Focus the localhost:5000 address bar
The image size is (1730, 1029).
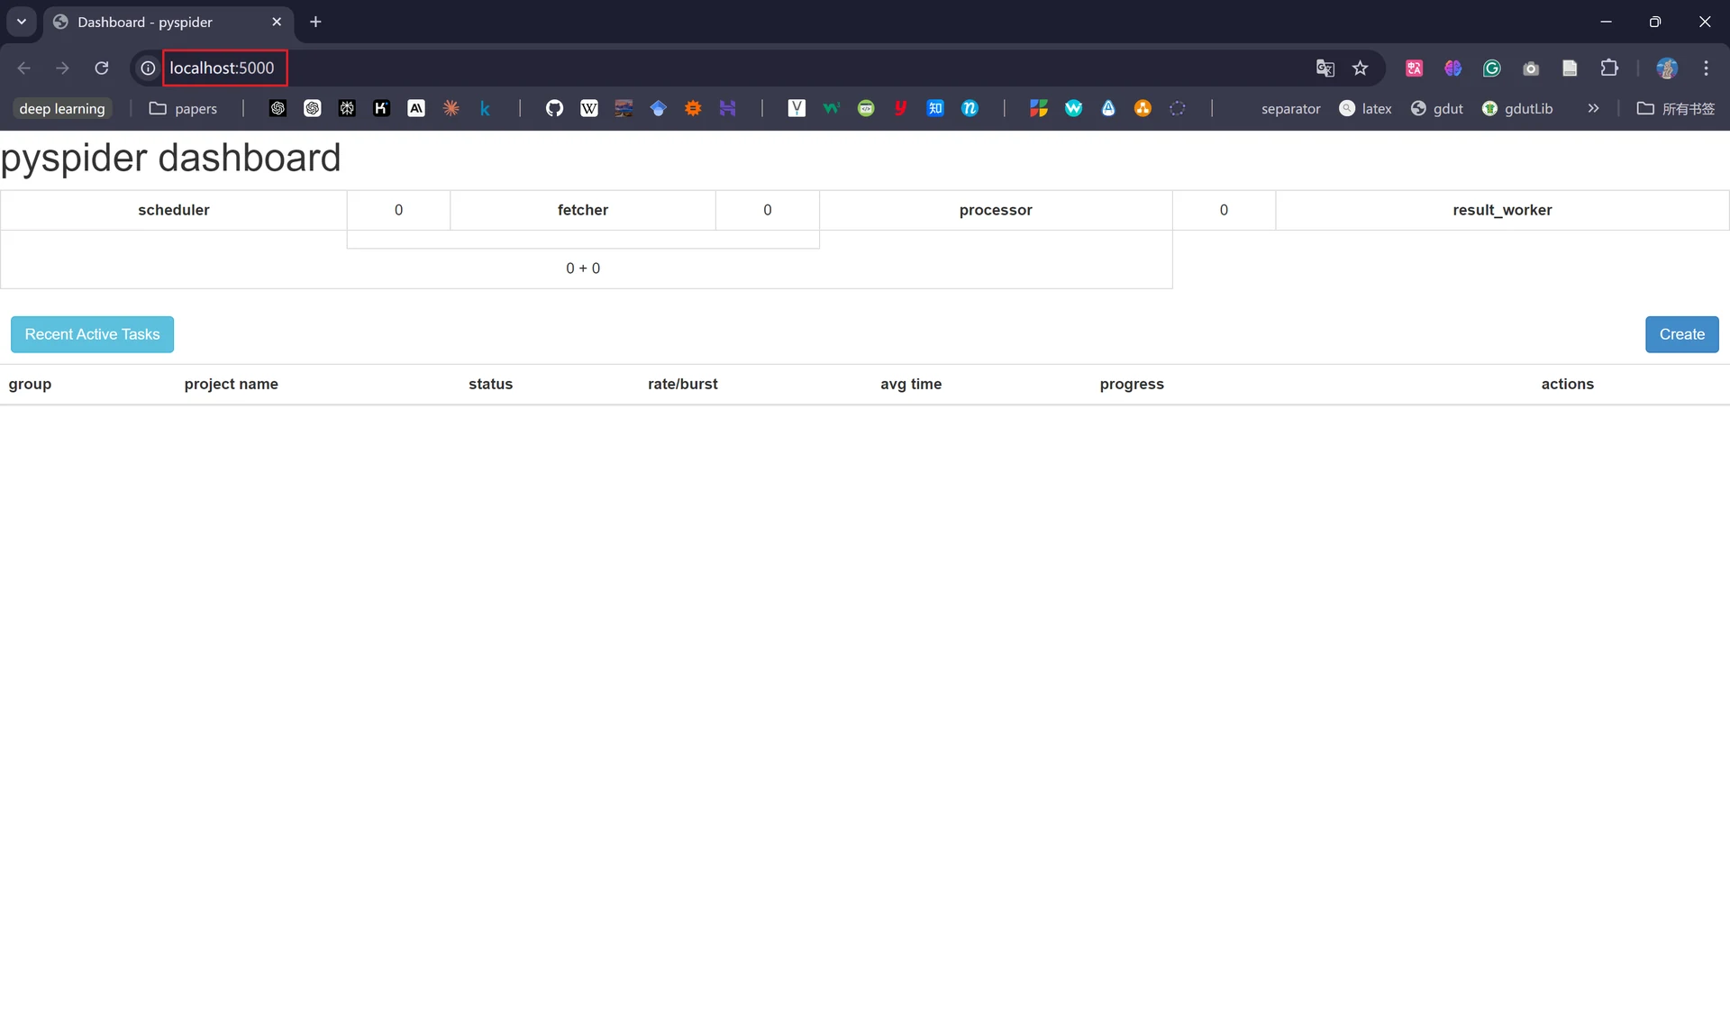pyautogui.click(x=721, y=68)
